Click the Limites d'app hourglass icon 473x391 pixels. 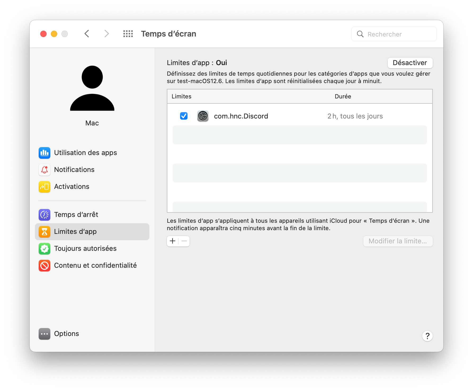pos(44,232)
